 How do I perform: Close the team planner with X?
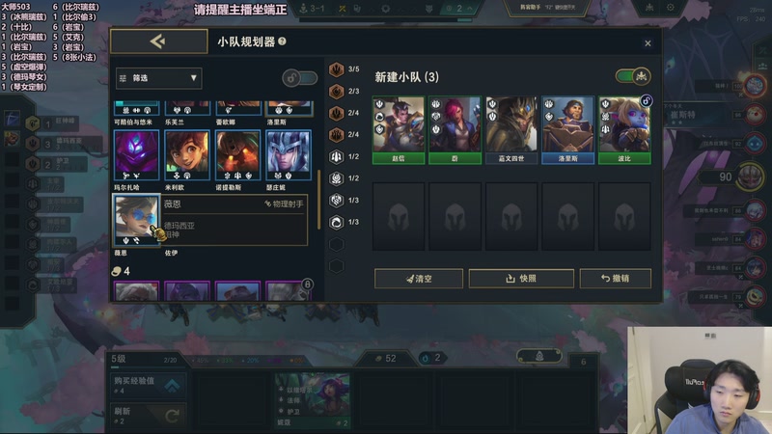click(x=648, y=43)
